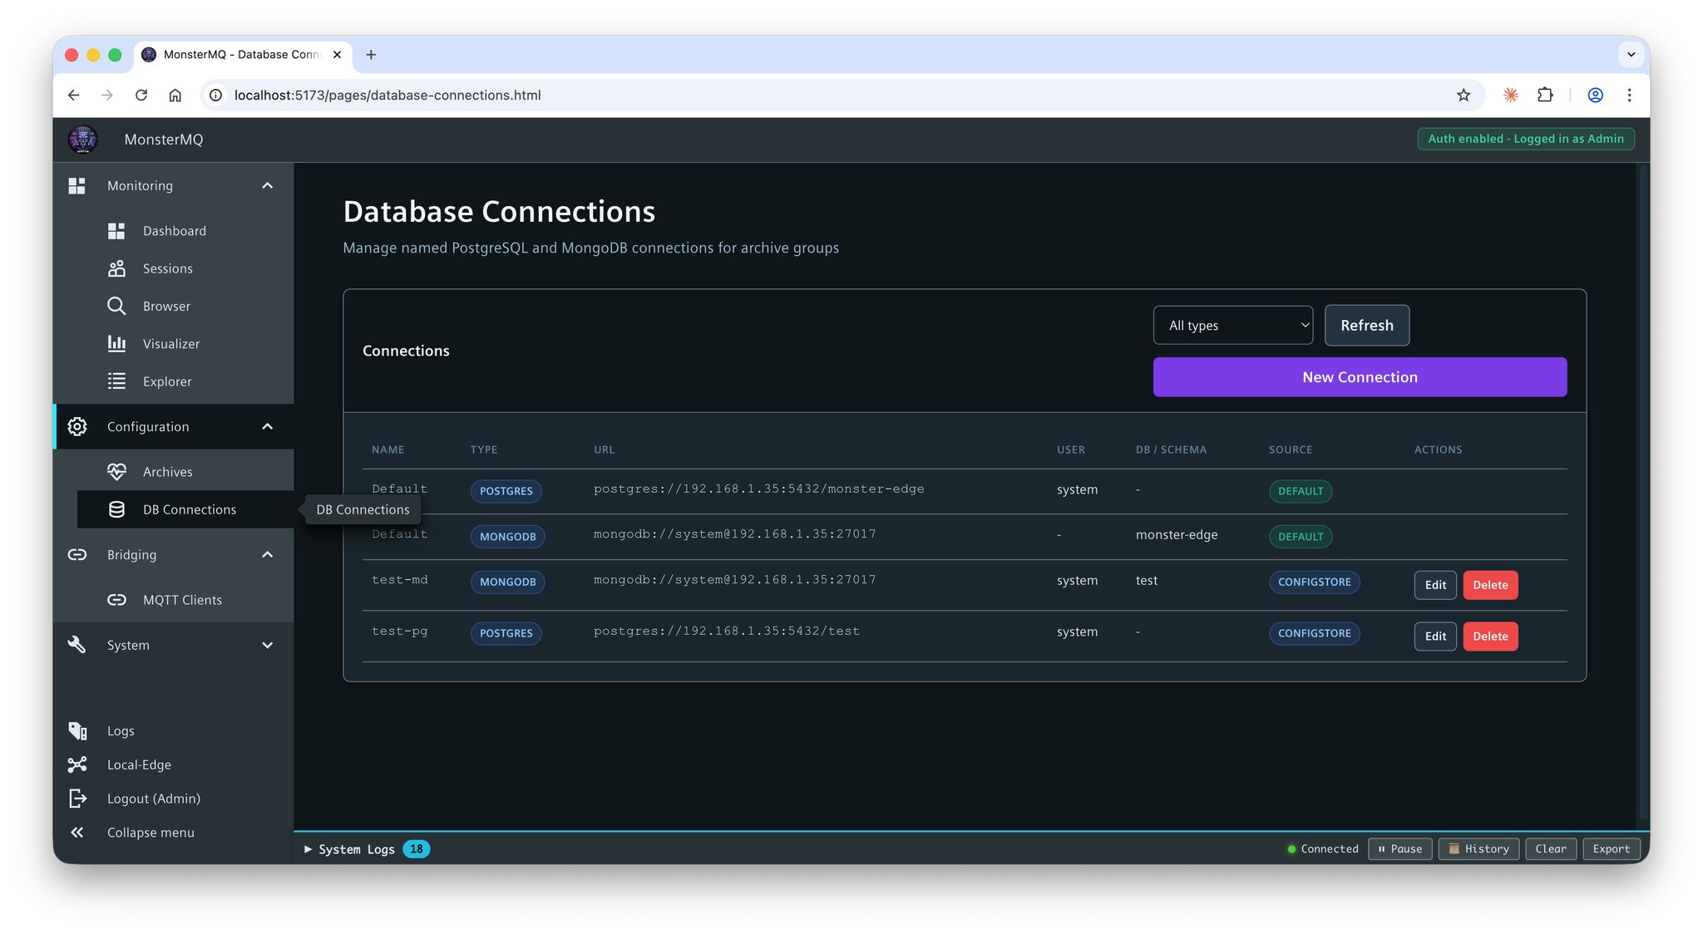
Task: Delete the test-md connection
Action: (x=1490, y=584)
